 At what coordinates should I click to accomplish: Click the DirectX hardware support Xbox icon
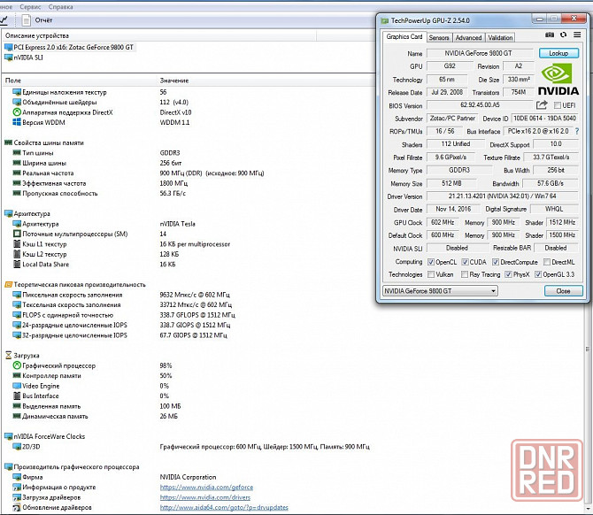point(17,112)
